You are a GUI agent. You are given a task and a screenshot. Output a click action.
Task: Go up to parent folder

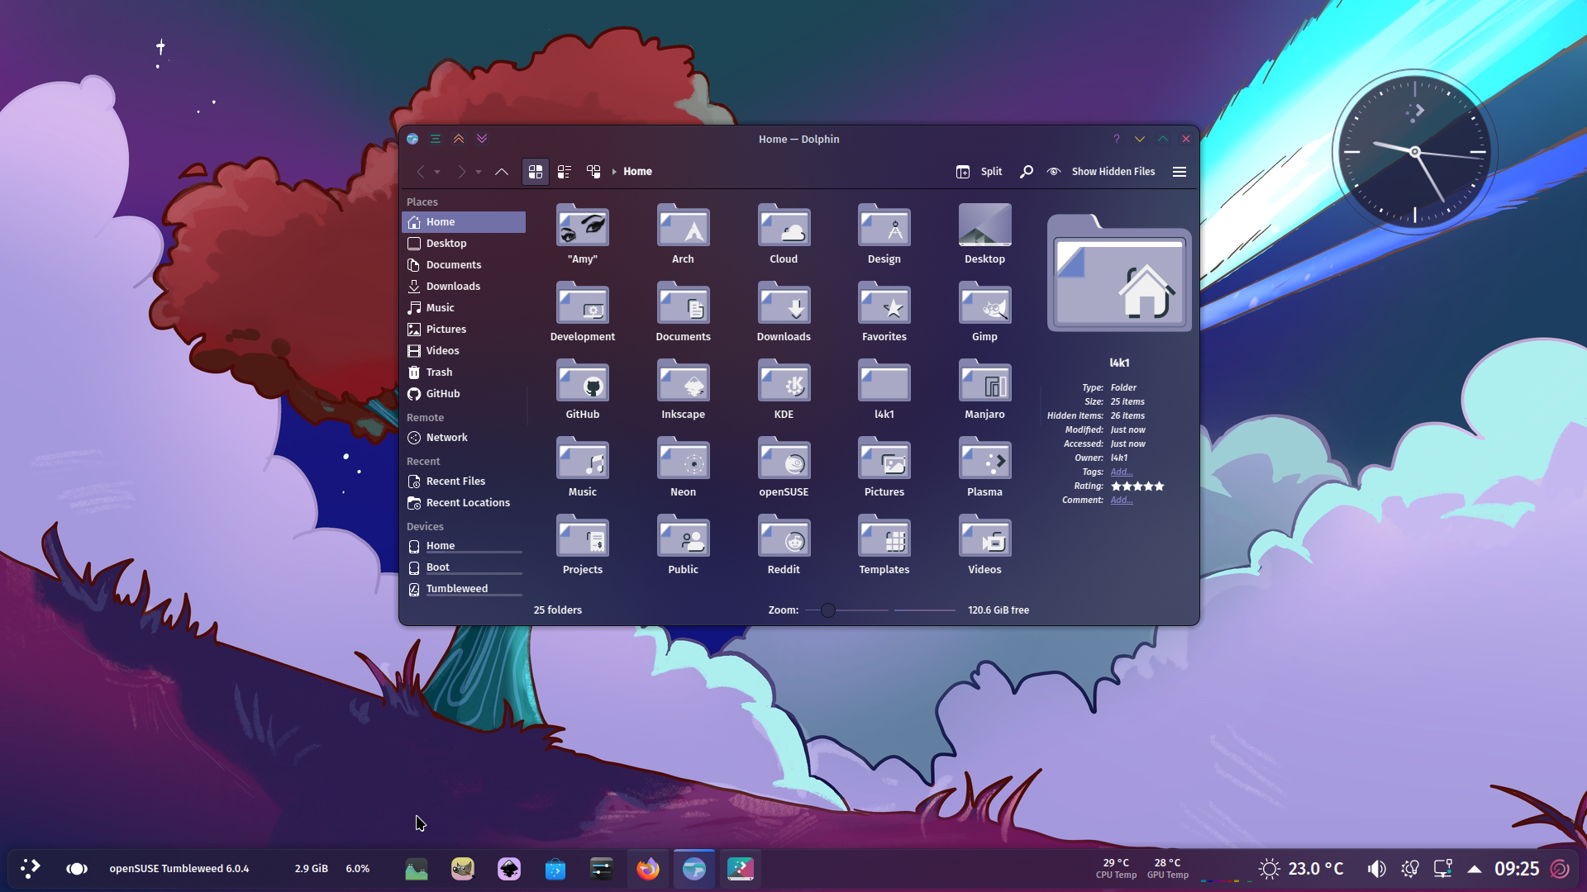[502, 172]
